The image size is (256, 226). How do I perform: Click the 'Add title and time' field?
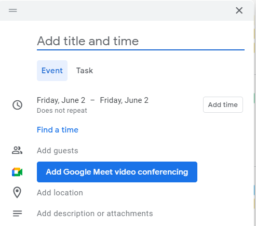click(x=141, y=41)
